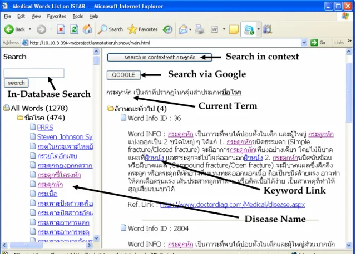Open the กระเพาะอาหารแตก link
This screenshot has height=254, width=356.
pos(63,222)
